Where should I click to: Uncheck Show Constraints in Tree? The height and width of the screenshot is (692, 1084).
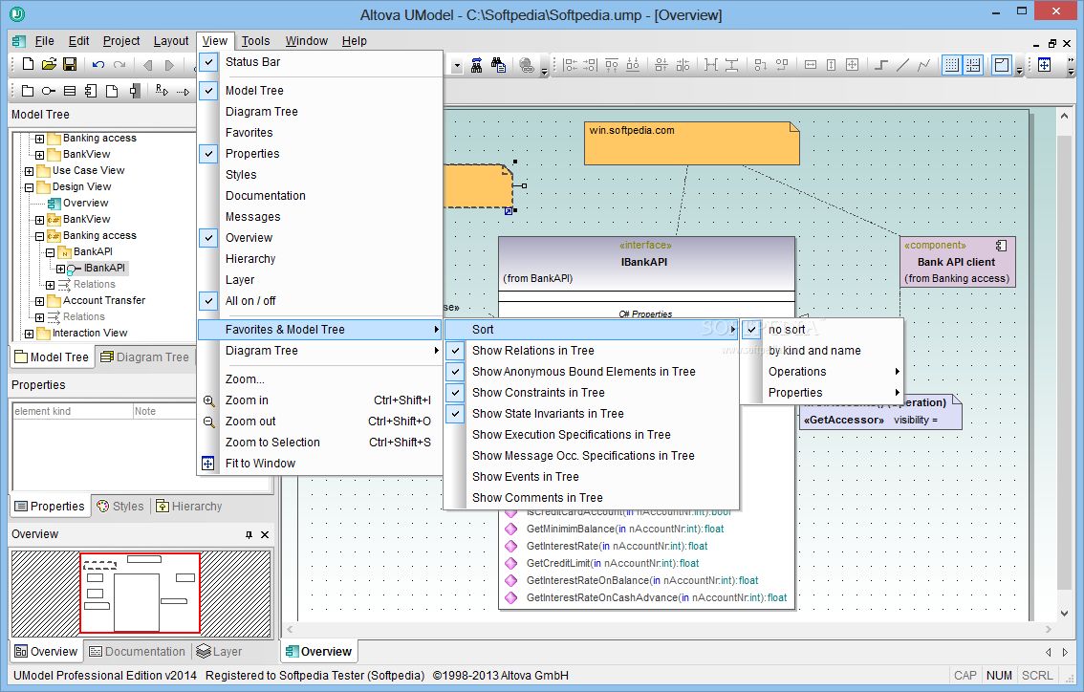(x=592, y=393)
